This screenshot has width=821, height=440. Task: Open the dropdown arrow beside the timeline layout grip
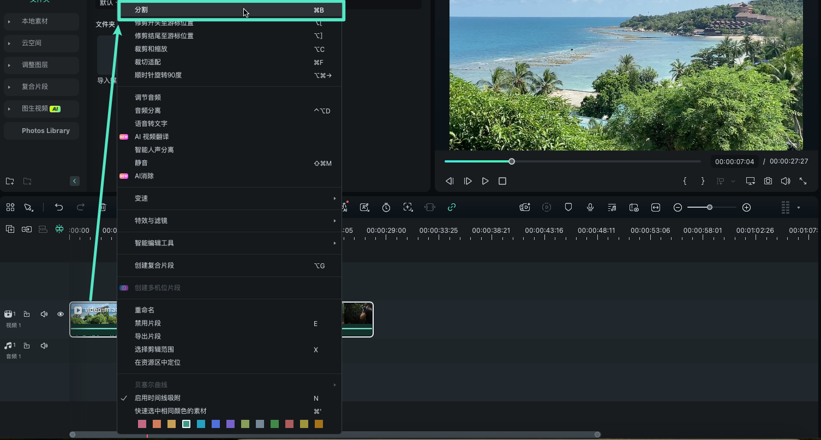point(799,208)
